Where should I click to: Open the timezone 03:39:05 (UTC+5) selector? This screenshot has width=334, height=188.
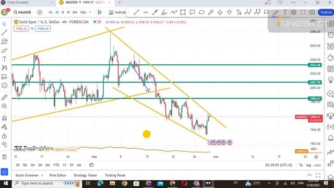(279, 165)
